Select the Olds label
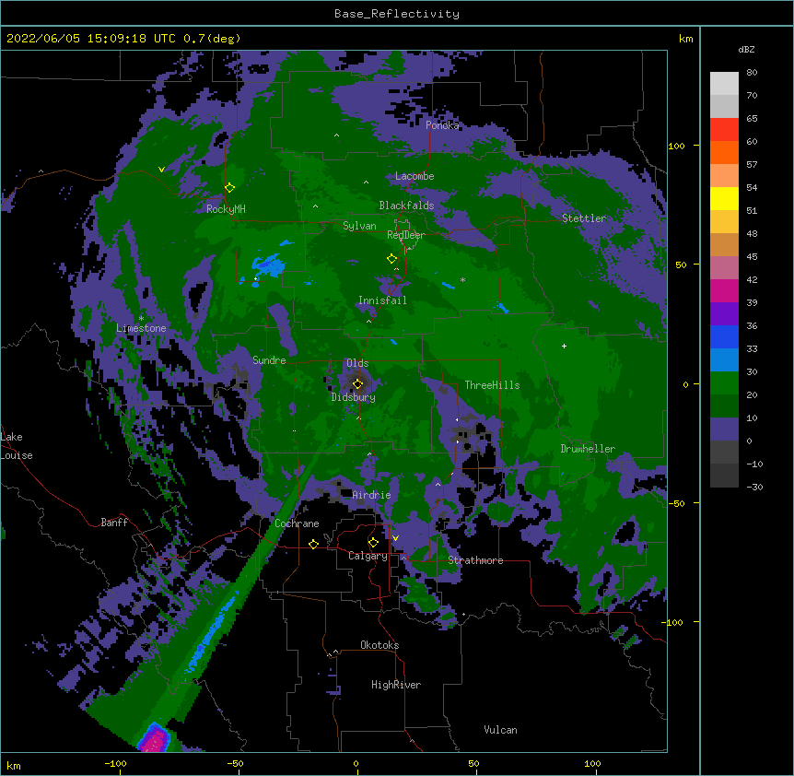 click(x=357, y=363)
